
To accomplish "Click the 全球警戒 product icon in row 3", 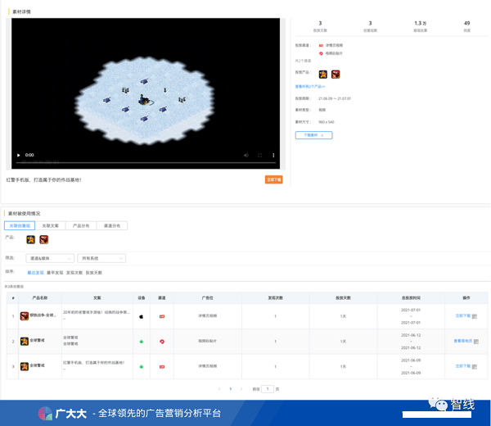I will click(x=25, y=366).
